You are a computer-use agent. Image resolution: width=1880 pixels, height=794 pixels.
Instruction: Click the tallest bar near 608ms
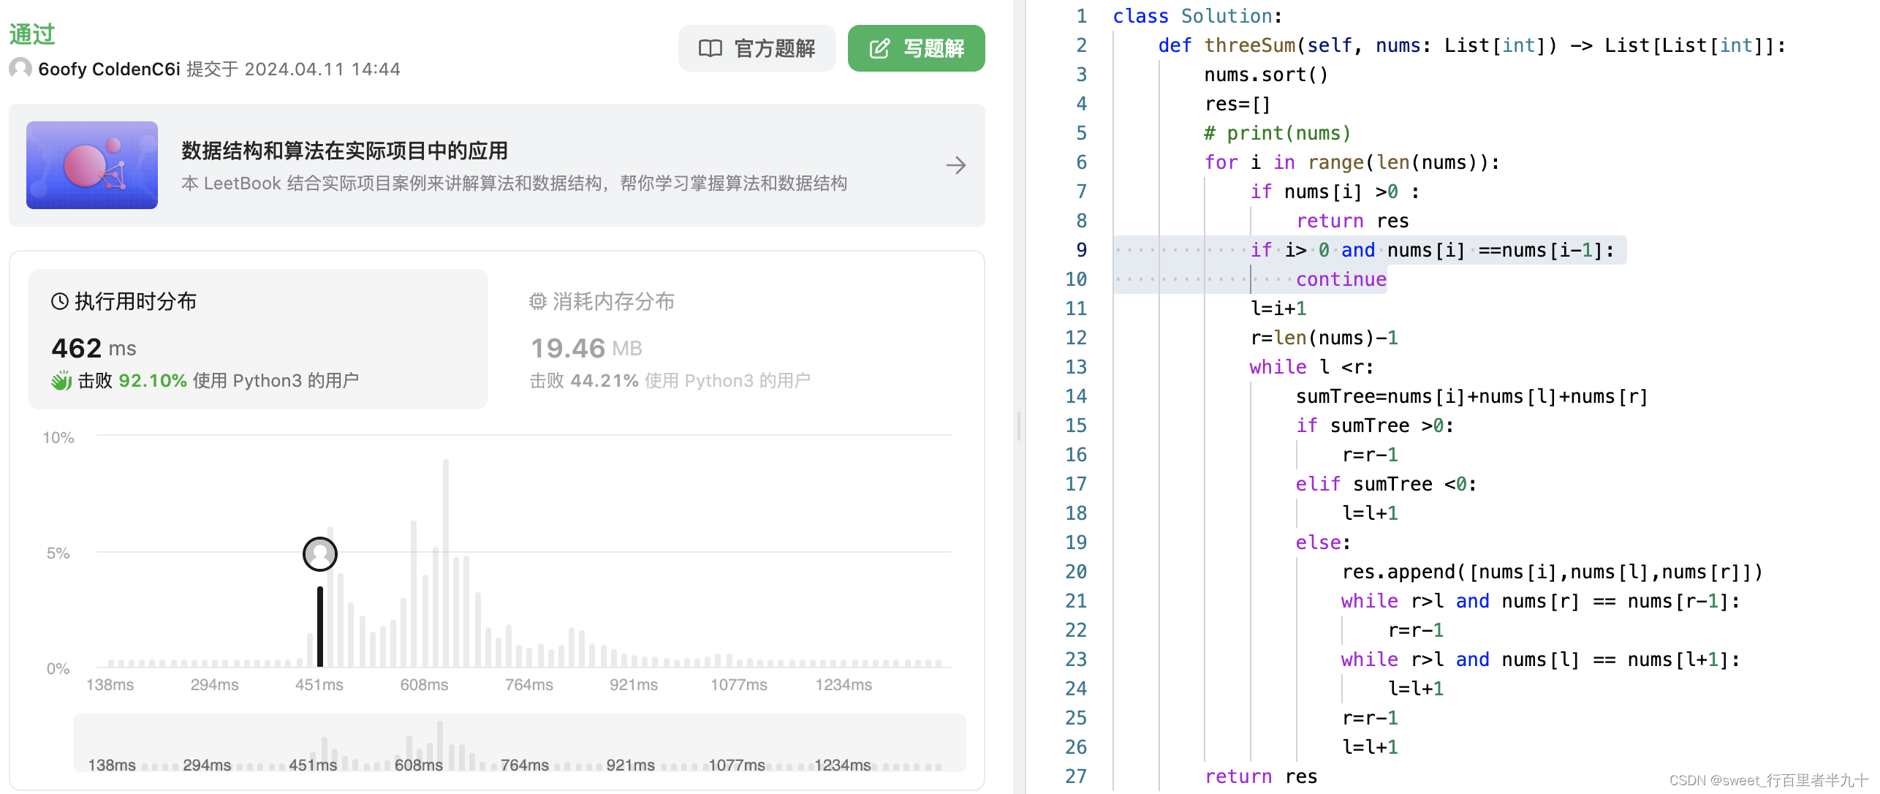(444, 563)
